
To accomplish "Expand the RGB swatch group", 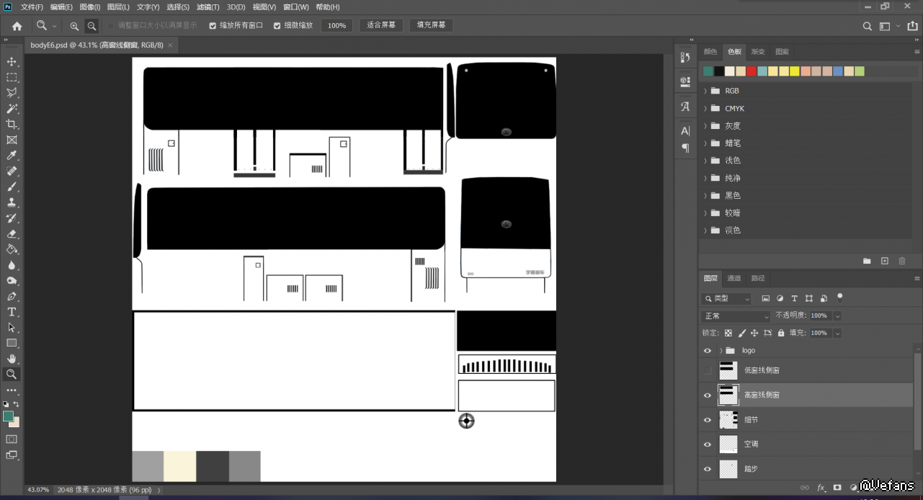I will pyautogui.click(x=705, y=91).
